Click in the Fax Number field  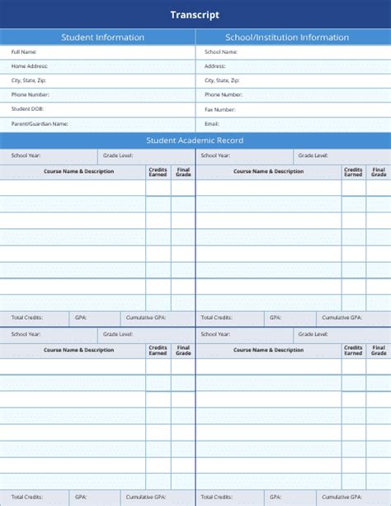coord(294,109)
